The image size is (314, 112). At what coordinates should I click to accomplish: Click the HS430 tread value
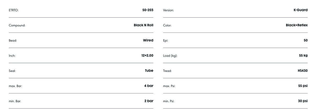coord(303,70)
